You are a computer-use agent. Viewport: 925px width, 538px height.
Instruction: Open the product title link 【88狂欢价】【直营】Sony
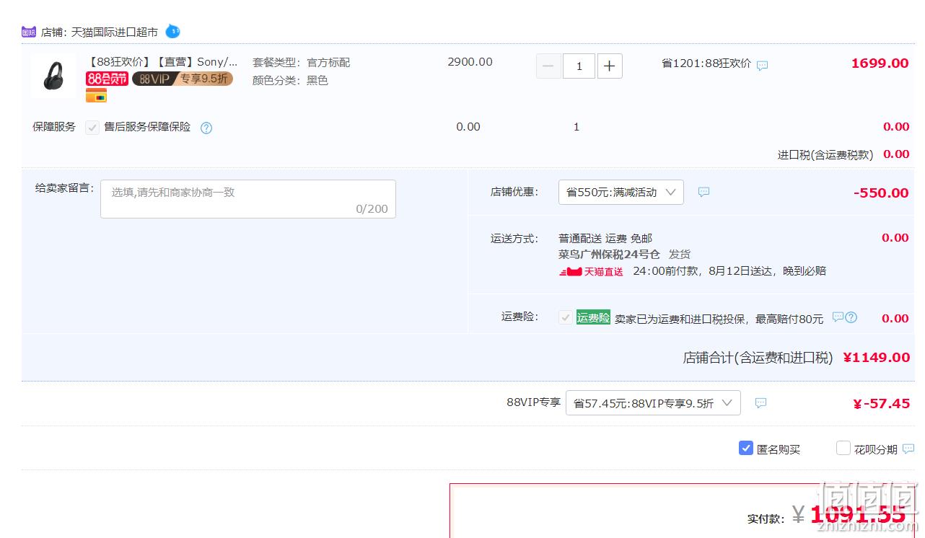162,62
